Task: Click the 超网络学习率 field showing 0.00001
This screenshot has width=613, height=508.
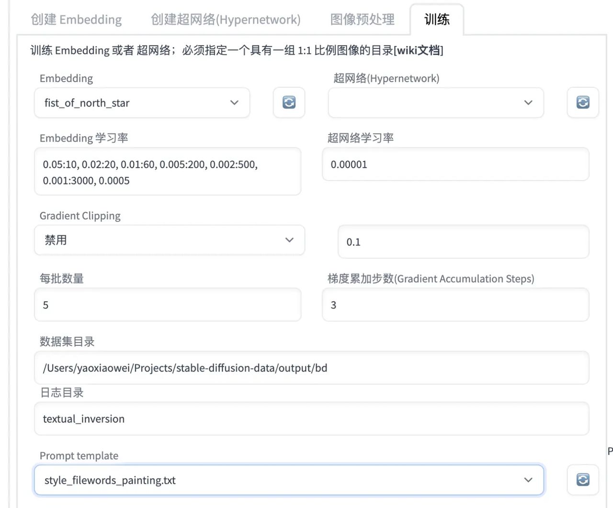Action: [x=455, y=164]
